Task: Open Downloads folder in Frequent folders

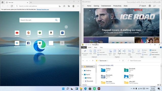Action: click(130, 70)
